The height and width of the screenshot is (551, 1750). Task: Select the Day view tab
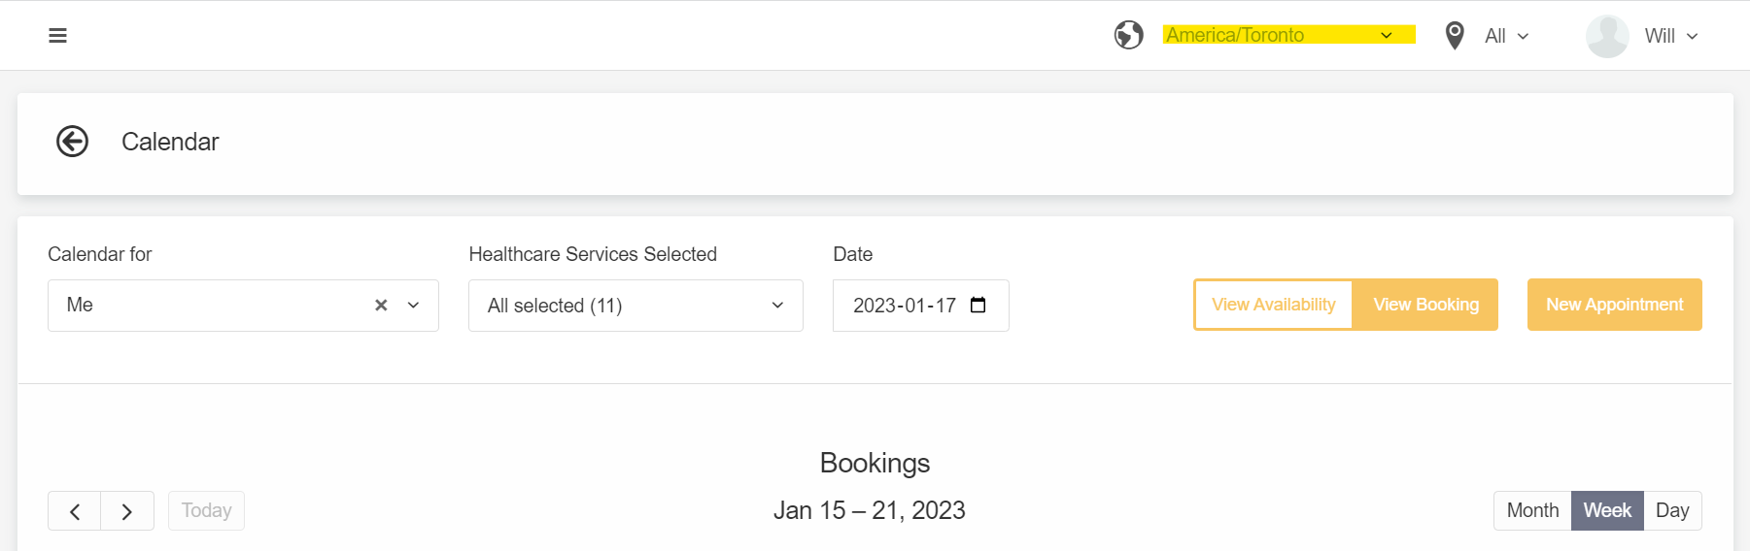tap(1672, 511)
